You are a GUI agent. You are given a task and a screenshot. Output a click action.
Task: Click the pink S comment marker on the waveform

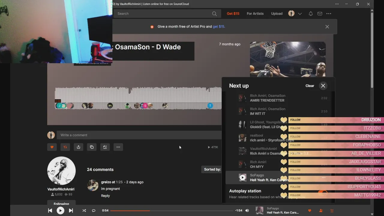145,106
